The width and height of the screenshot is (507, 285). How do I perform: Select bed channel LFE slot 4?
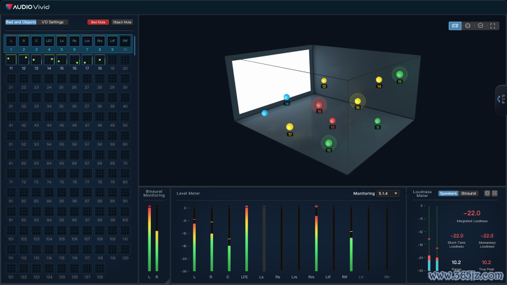(x=49, y=41)
